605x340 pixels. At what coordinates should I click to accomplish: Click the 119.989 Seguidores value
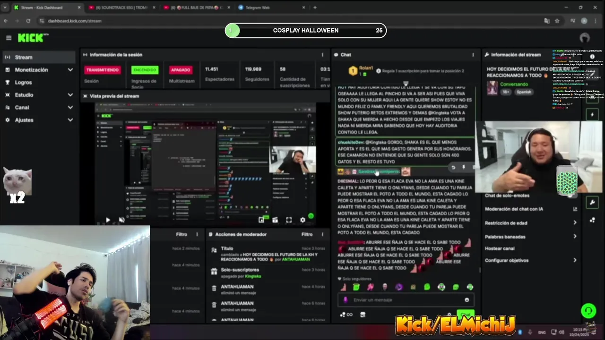[253, 69]
